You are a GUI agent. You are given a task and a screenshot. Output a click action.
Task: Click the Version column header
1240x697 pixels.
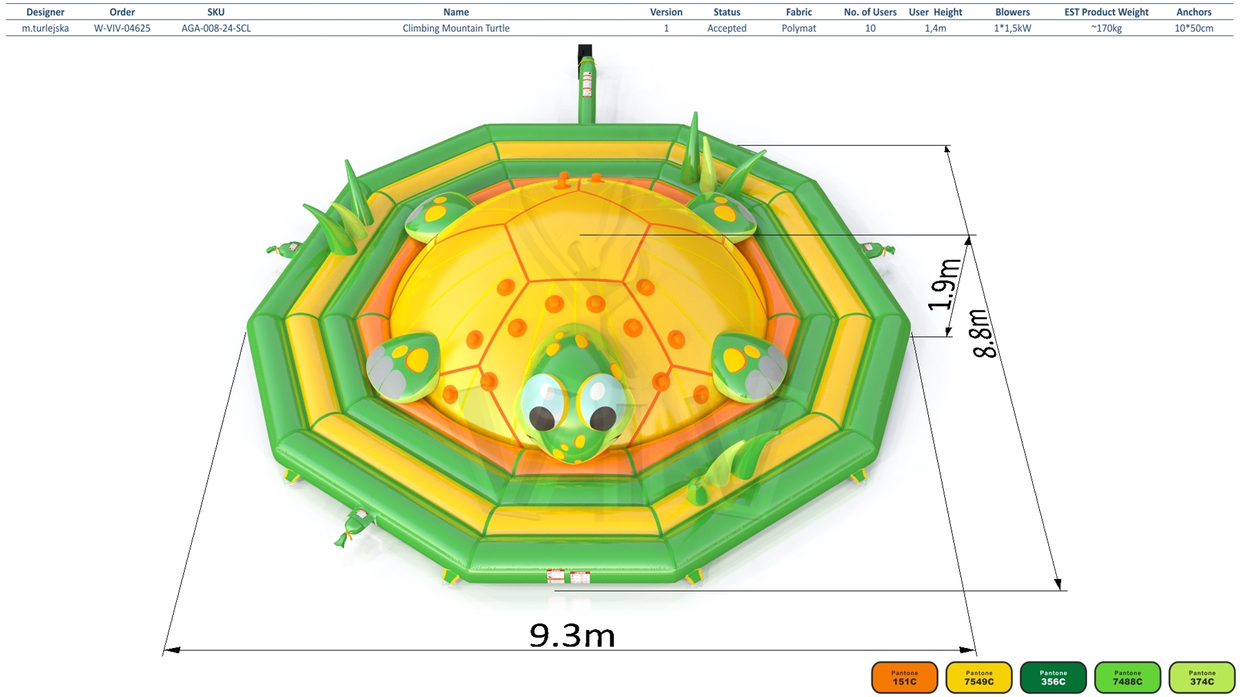click(666, 12)
